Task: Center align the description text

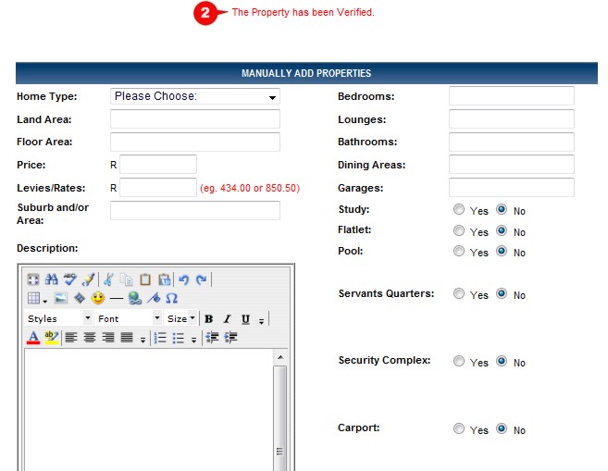Action: coord(90,338)
